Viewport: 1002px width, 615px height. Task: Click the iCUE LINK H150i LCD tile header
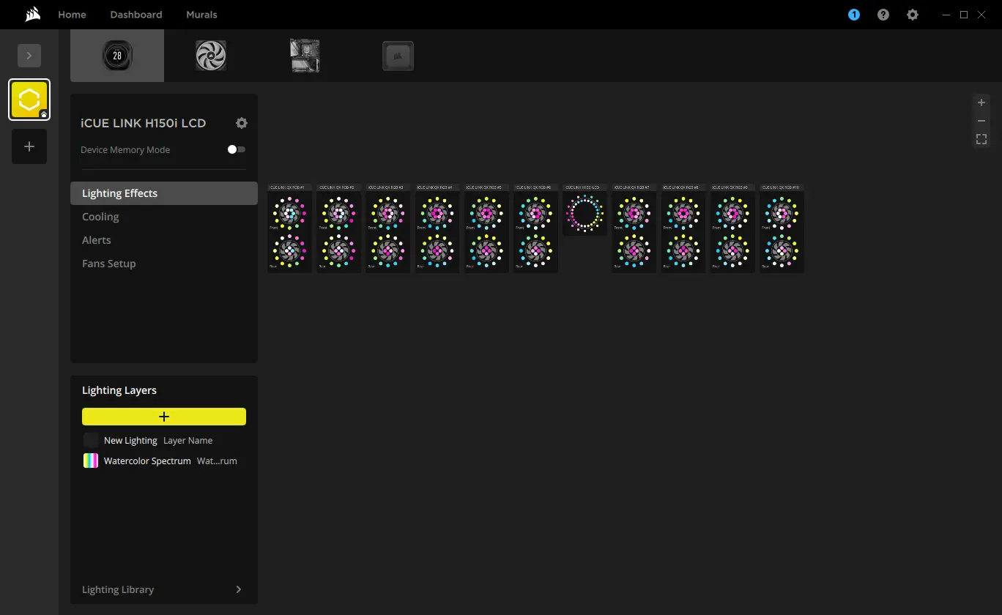(584, 187)
